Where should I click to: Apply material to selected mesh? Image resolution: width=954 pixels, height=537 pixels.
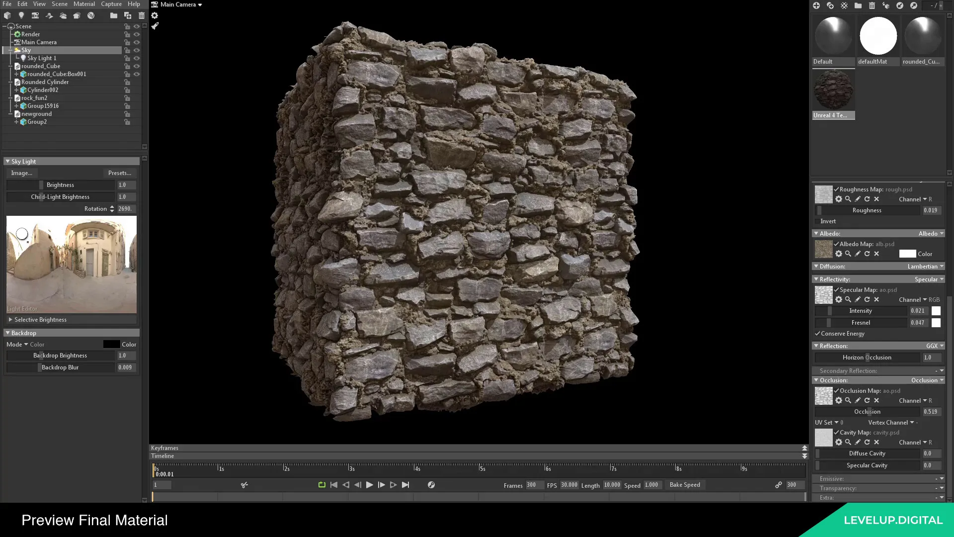tap(886, 5)
